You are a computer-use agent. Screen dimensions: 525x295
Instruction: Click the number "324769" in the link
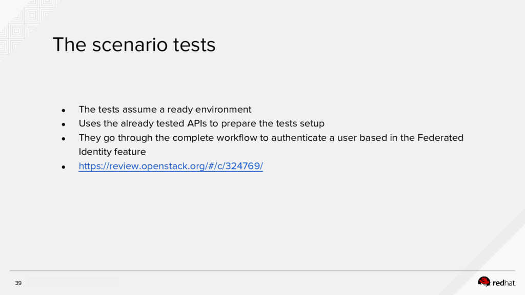[x=243, y=166]
